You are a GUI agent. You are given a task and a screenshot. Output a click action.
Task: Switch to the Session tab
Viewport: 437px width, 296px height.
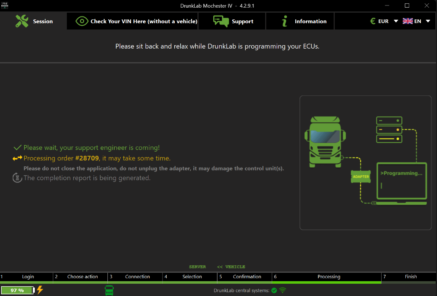(34, 21)
